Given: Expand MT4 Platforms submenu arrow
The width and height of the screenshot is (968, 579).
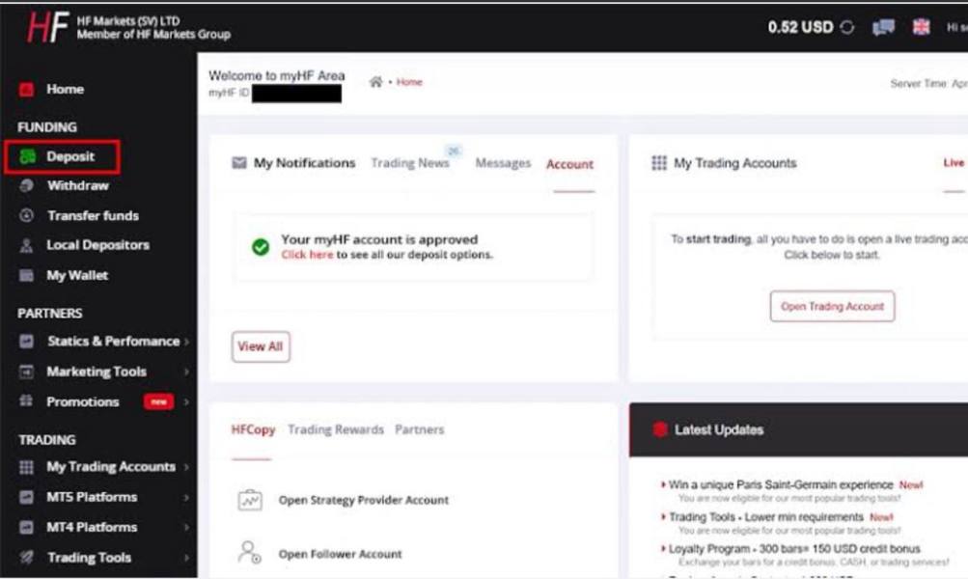Looking at the screenshot, I should pyautogui.click(x=186, y=527).
